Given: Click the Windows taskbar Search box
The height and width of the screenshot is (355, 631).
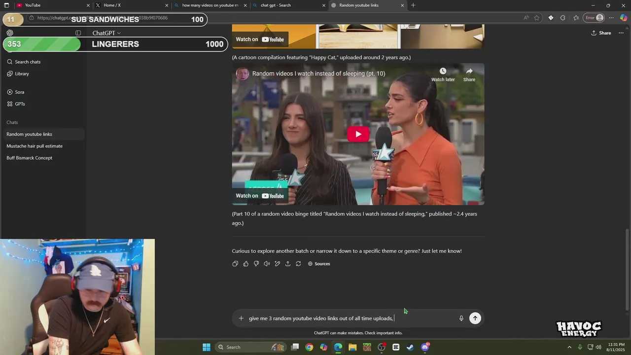Looking at the screenshot, I should (250, 347).
